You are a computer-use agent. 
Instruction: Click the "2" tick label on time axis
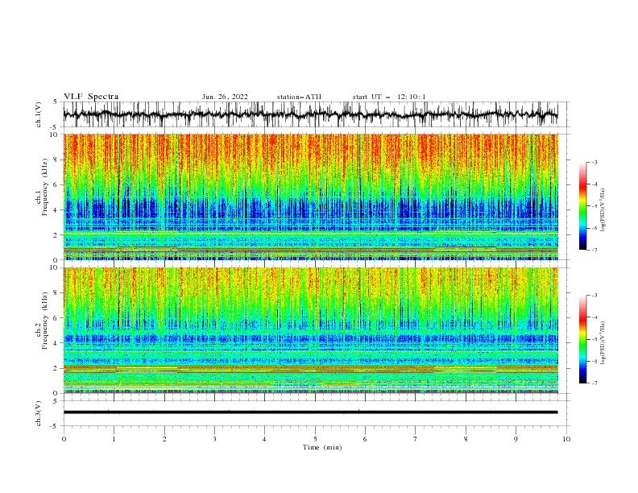(x=164, y=439)
